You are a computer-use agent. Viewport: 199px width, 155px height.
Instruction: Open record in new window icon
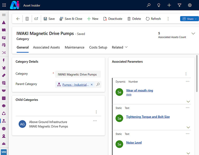click(x=36, y=19)
